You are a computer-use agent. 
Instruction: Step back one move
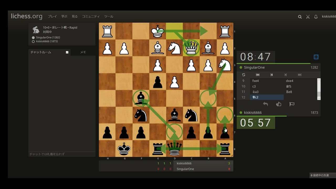click(x=272, y=75)
